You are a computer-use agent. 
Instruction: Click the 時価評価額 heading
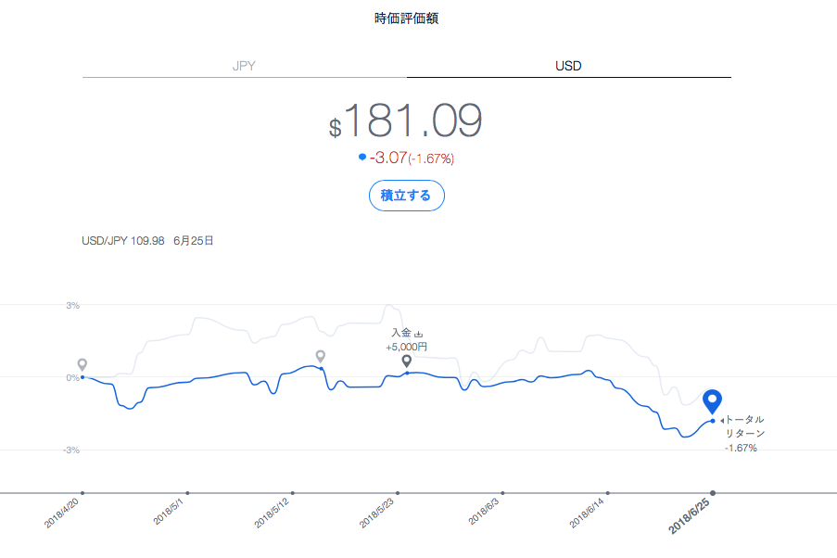[407, 19]
